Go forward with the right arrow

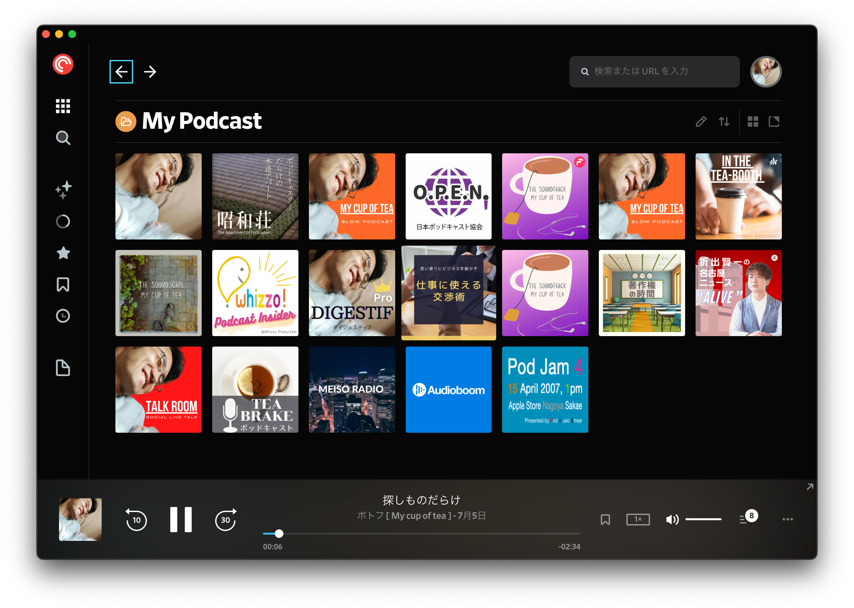coord(150,71)
